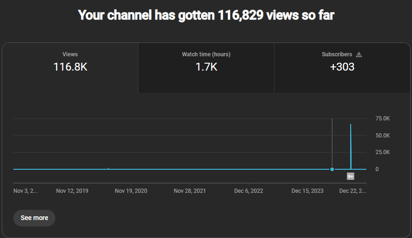412x238 pixels.
Task: Click the Nov 19, 2020 date label
Action: pyautogui.click(x=131, y=191)
